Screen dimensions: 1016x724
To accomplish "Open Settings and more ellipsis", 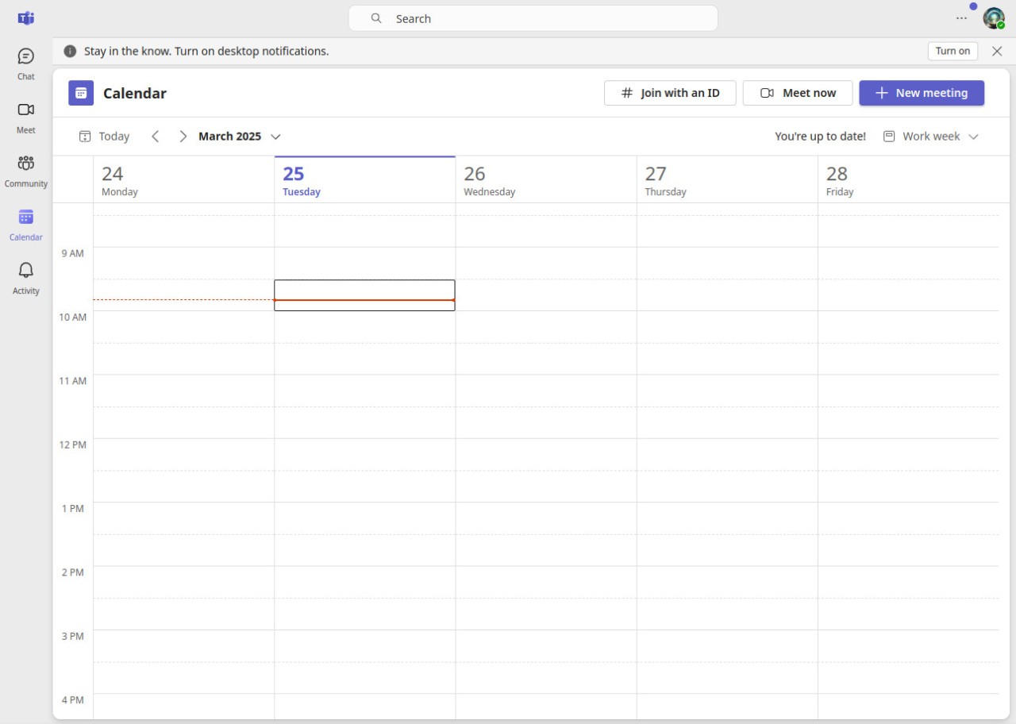I will (x=961, y=18).
